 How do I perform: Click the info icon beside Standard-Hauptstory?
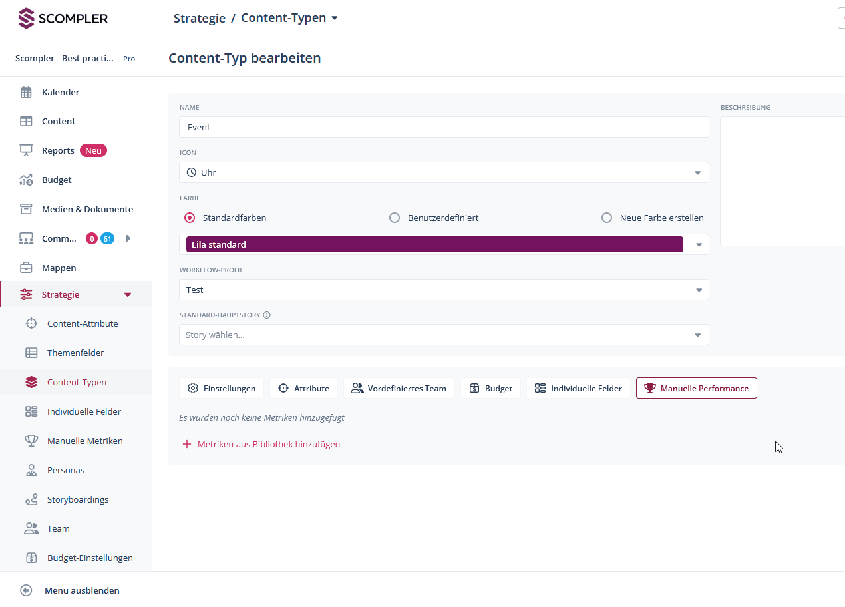pyautogui.click(x=267, y=315)
